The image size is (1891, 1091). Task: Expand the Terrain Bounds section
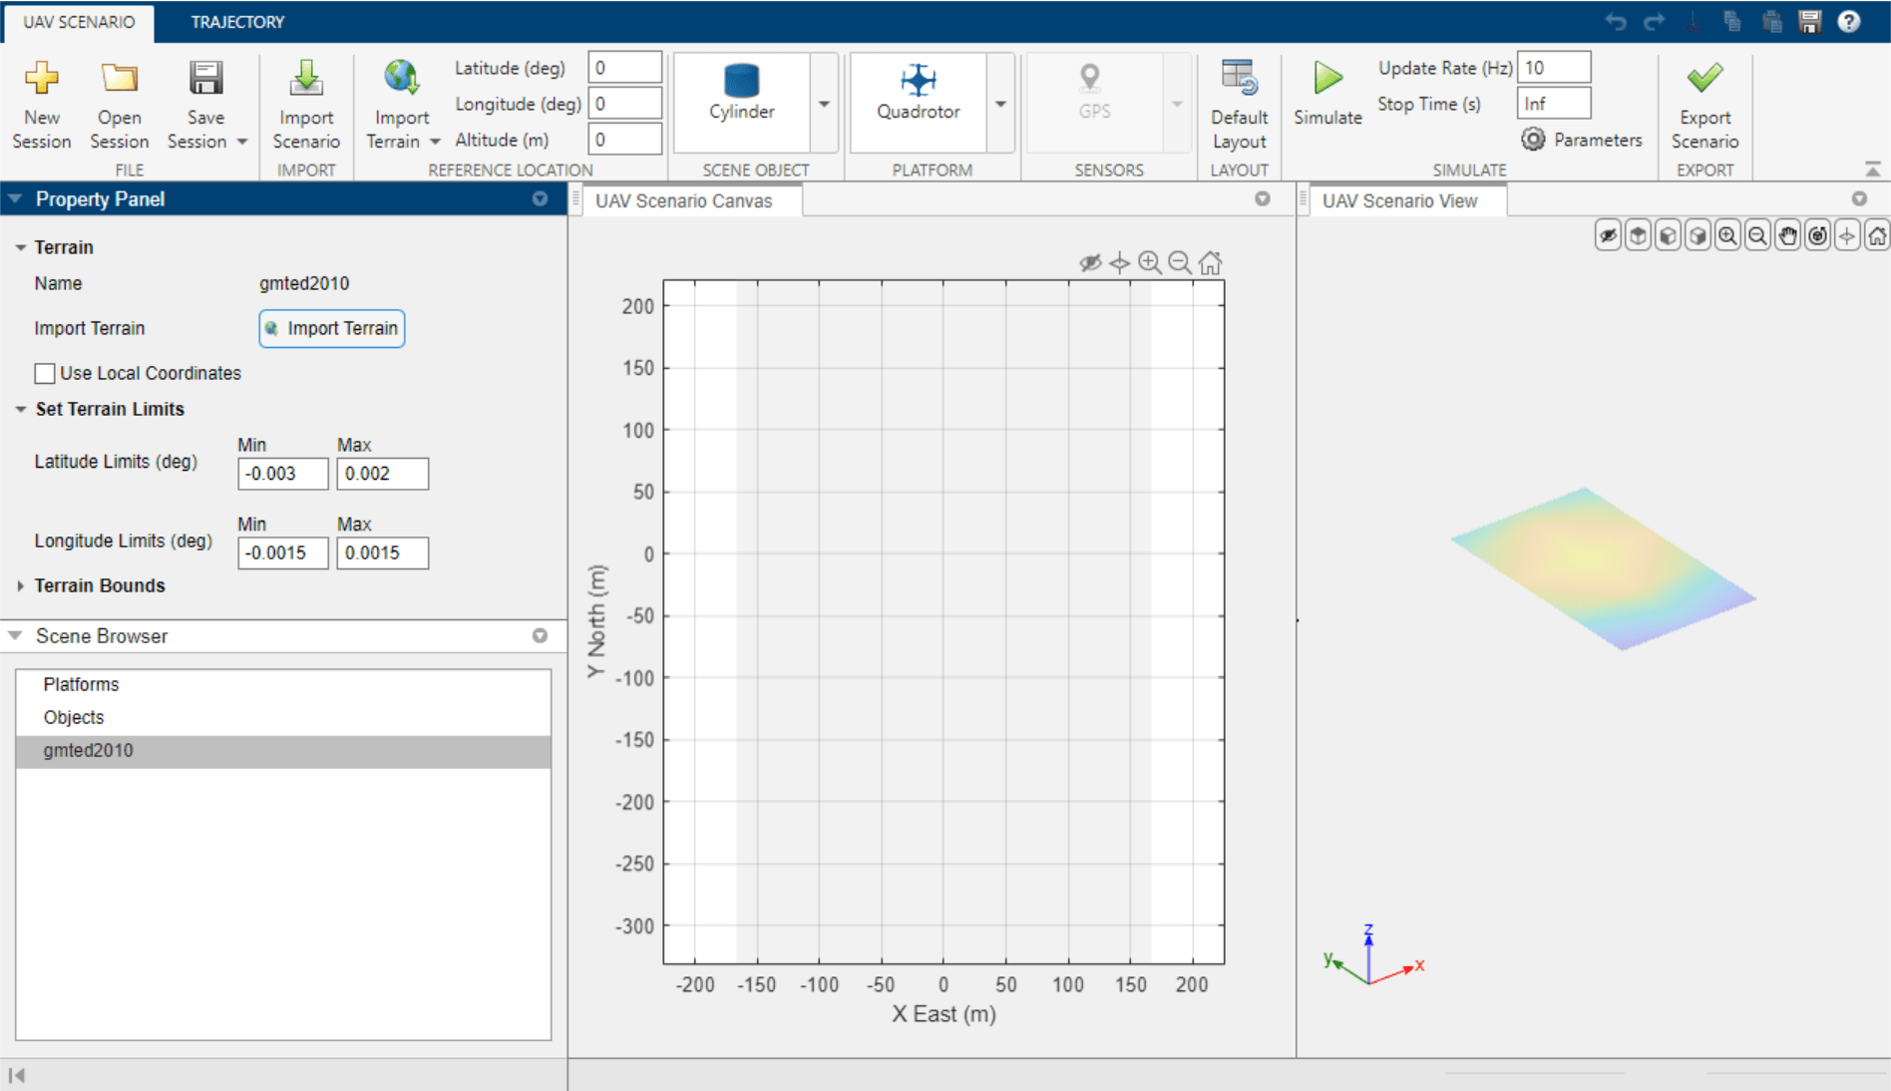pyautogui.click(x=20, y=585)
